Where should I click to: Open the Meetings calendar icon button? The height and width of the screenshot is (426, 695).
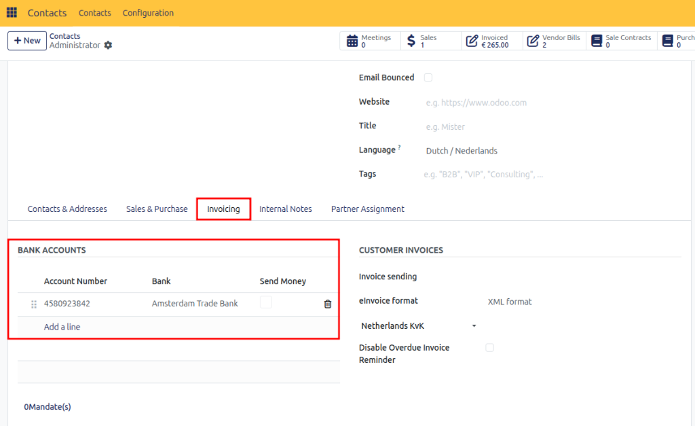tap(352, 41)
